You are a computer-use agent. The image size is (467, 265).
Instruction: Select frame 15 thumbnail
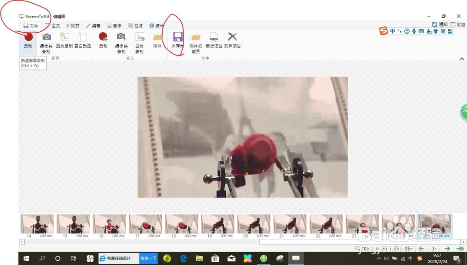click(73, 226)
